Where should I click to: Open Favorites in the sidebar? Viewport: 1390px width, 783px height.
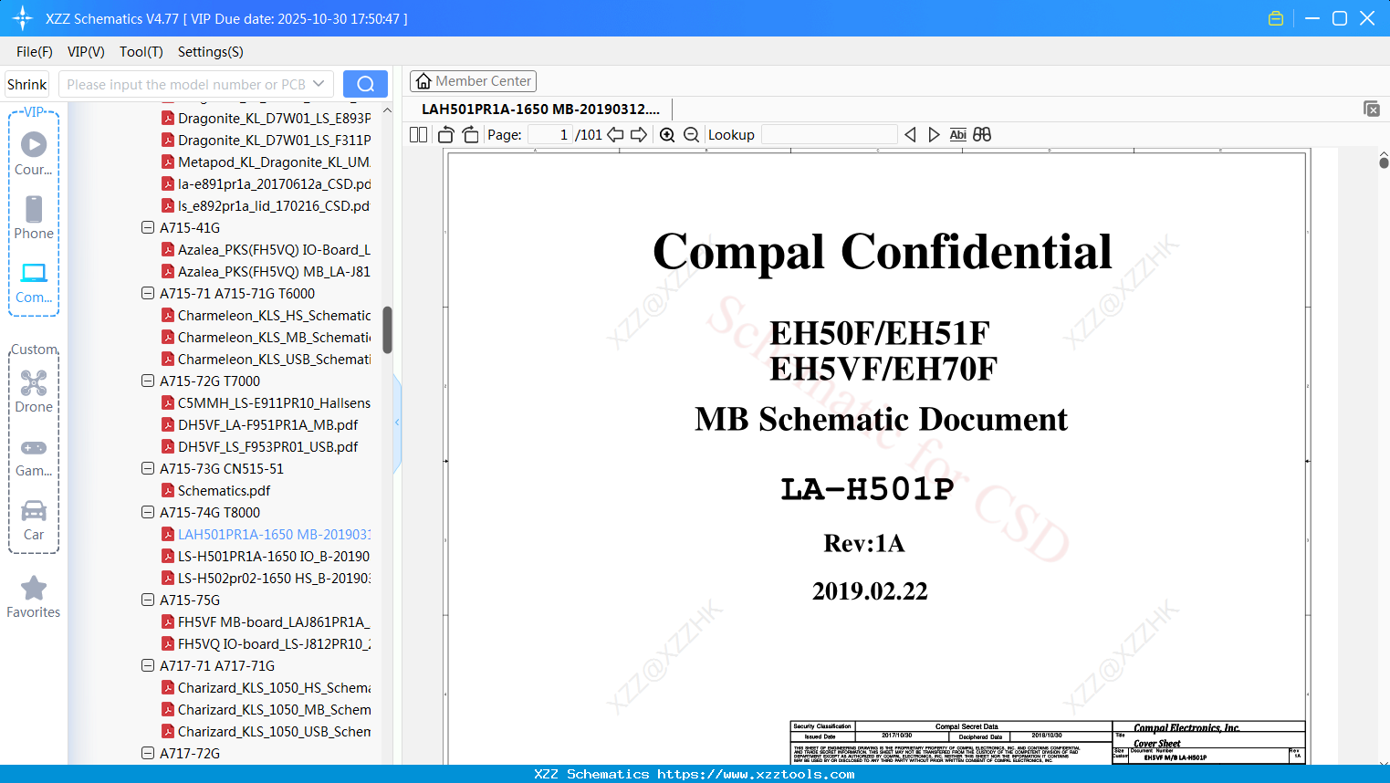34,597
